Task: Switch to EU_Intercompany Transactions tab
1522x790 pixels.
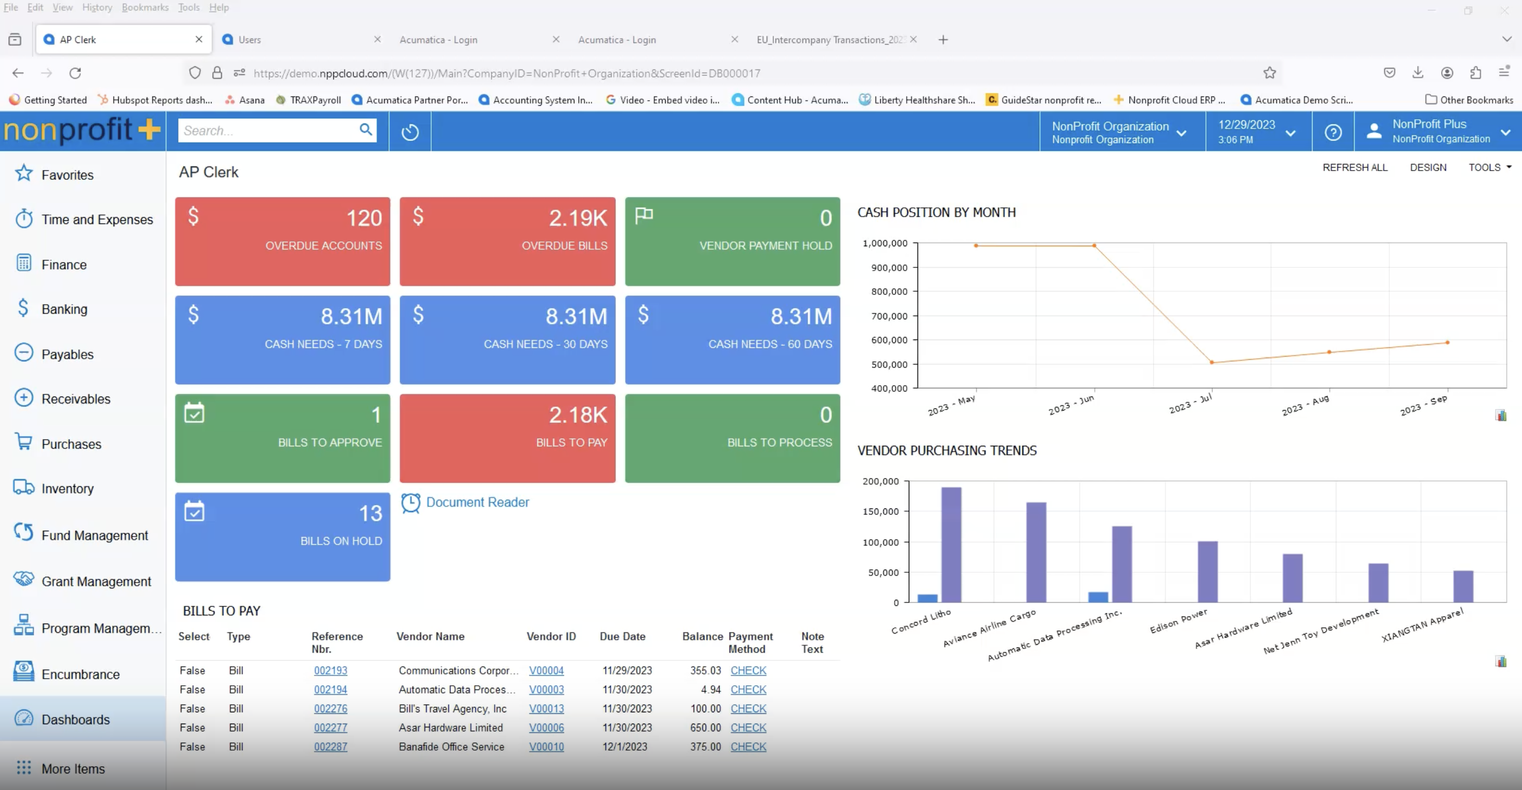Action: 830,39
